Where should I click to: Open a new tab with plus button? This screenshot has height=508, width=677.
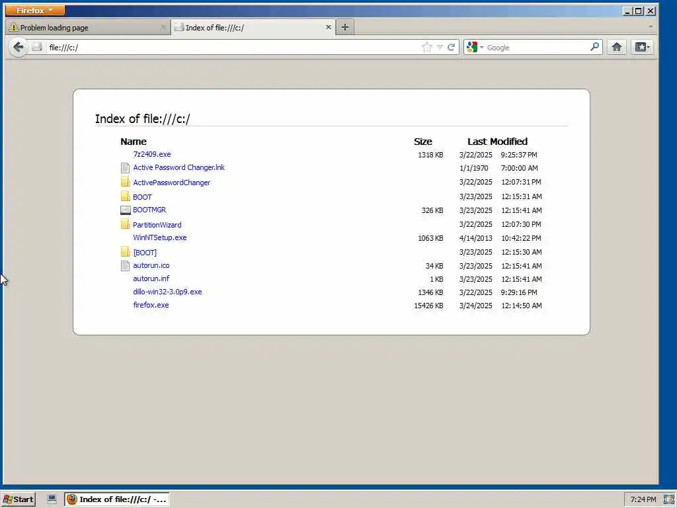[344, 27]
